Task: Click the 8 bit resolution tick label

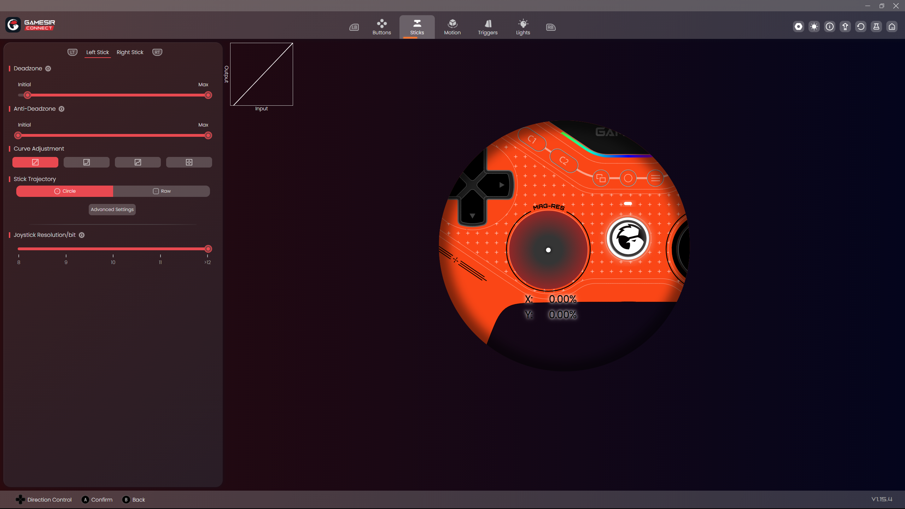Action: pos(19,262)
